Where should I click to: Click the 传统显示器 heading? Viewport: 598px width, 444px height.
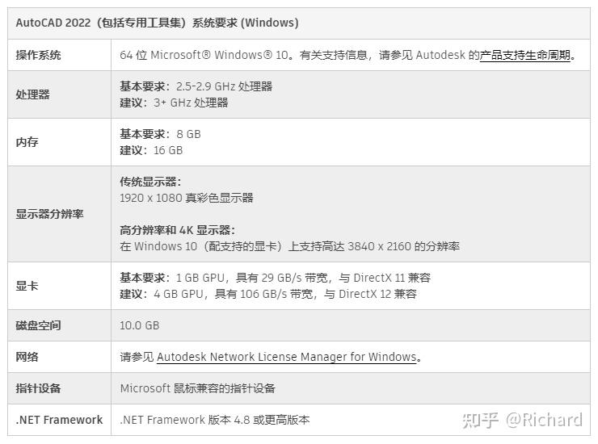(150, 182)
